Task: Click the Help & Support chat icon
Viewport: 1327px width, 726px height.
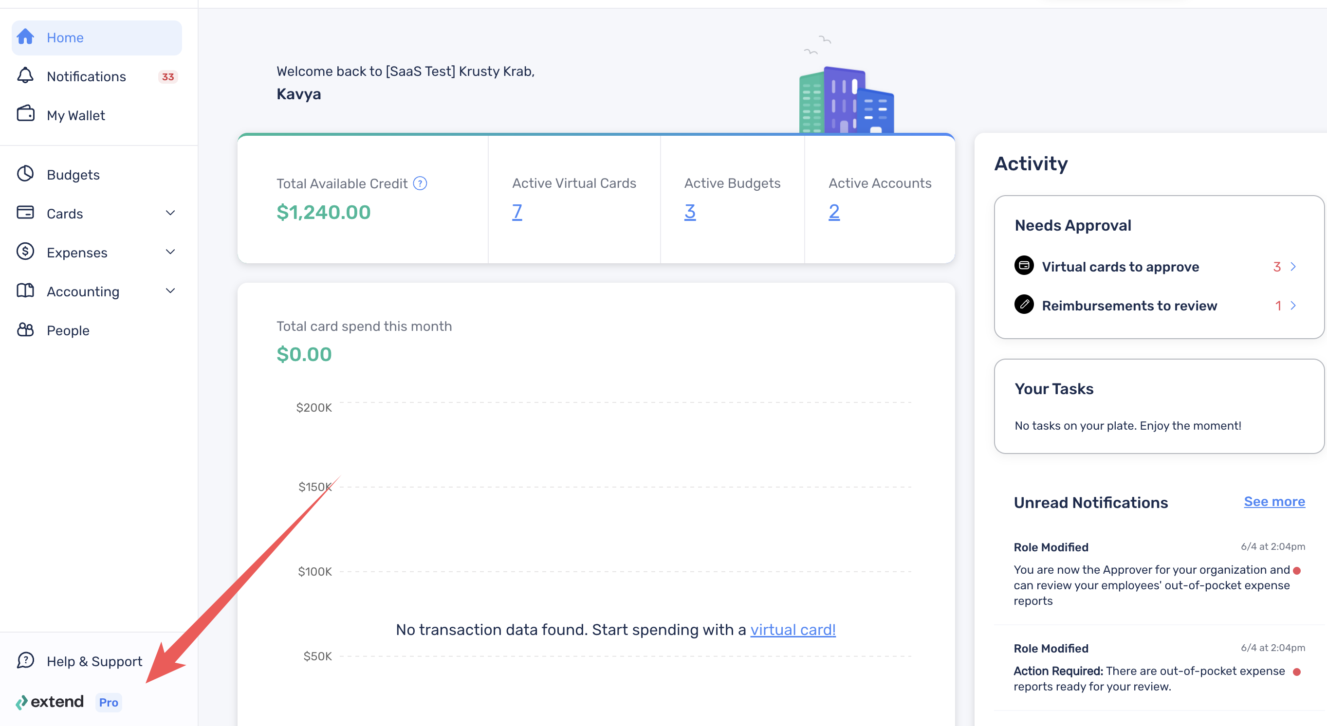Action: pos(25,660)
